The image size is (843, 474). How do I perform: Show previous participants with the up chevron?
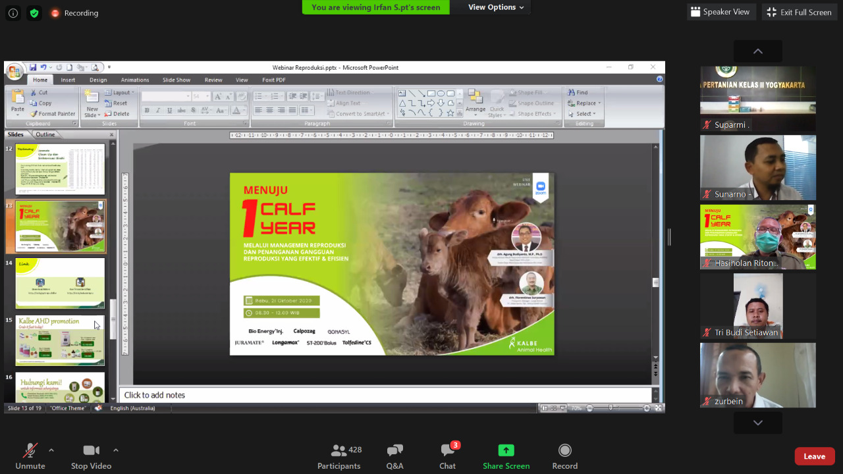click(758, 51)
